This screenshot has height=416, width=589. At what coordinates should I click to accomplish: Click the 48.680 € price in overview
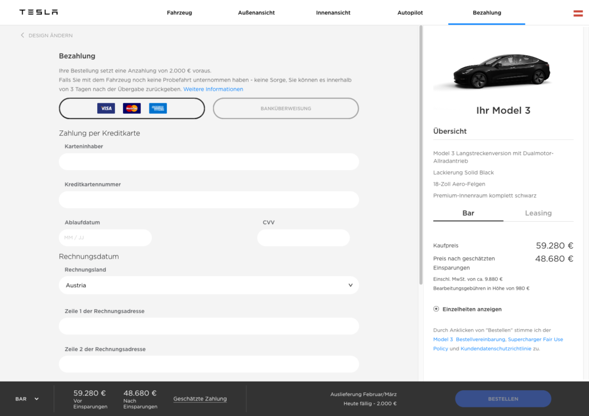point(554,259)
